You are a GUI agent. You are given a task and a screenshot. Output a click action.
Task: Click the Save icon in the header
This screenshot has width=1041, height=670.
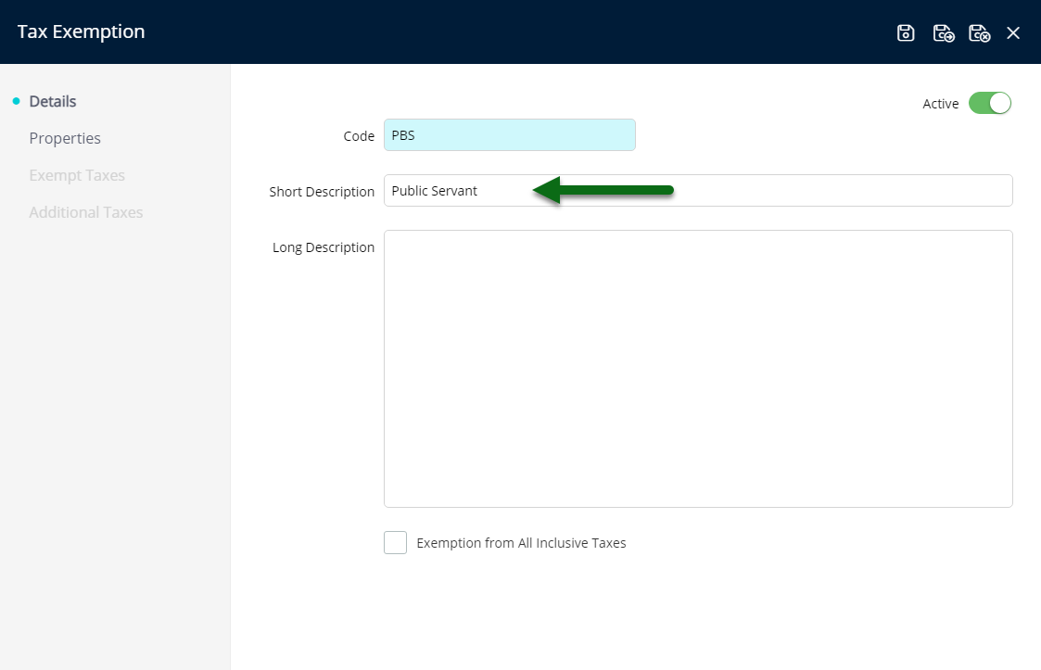tap(906, 32)
